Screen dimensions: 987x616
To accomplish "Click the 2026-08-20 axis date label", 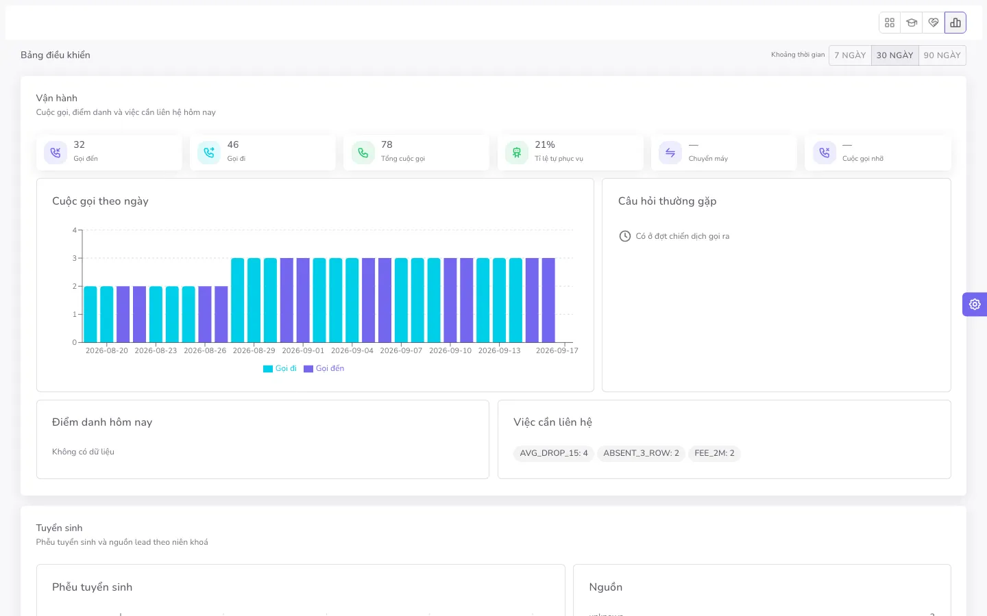I will (x=107, y=350).
